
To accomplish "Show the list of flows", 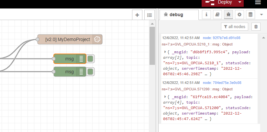I will point(150,15).
